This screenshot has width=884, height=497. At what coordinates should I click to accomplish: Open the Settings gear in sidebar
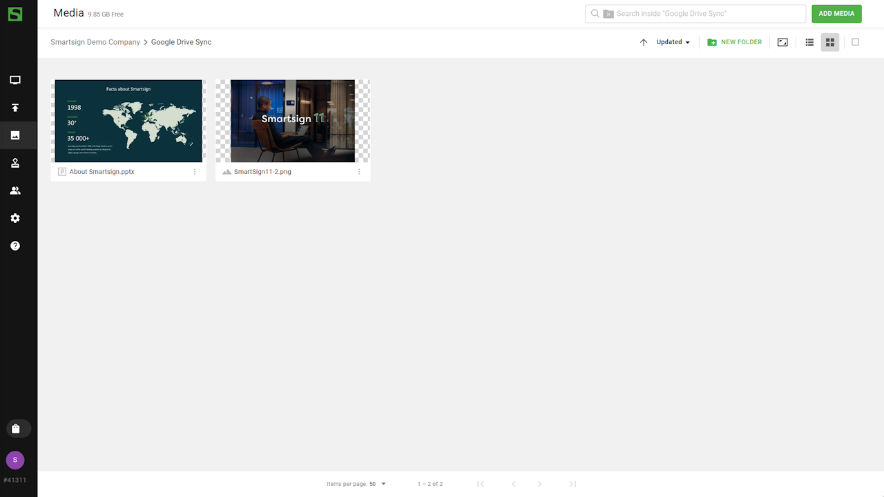15,218
